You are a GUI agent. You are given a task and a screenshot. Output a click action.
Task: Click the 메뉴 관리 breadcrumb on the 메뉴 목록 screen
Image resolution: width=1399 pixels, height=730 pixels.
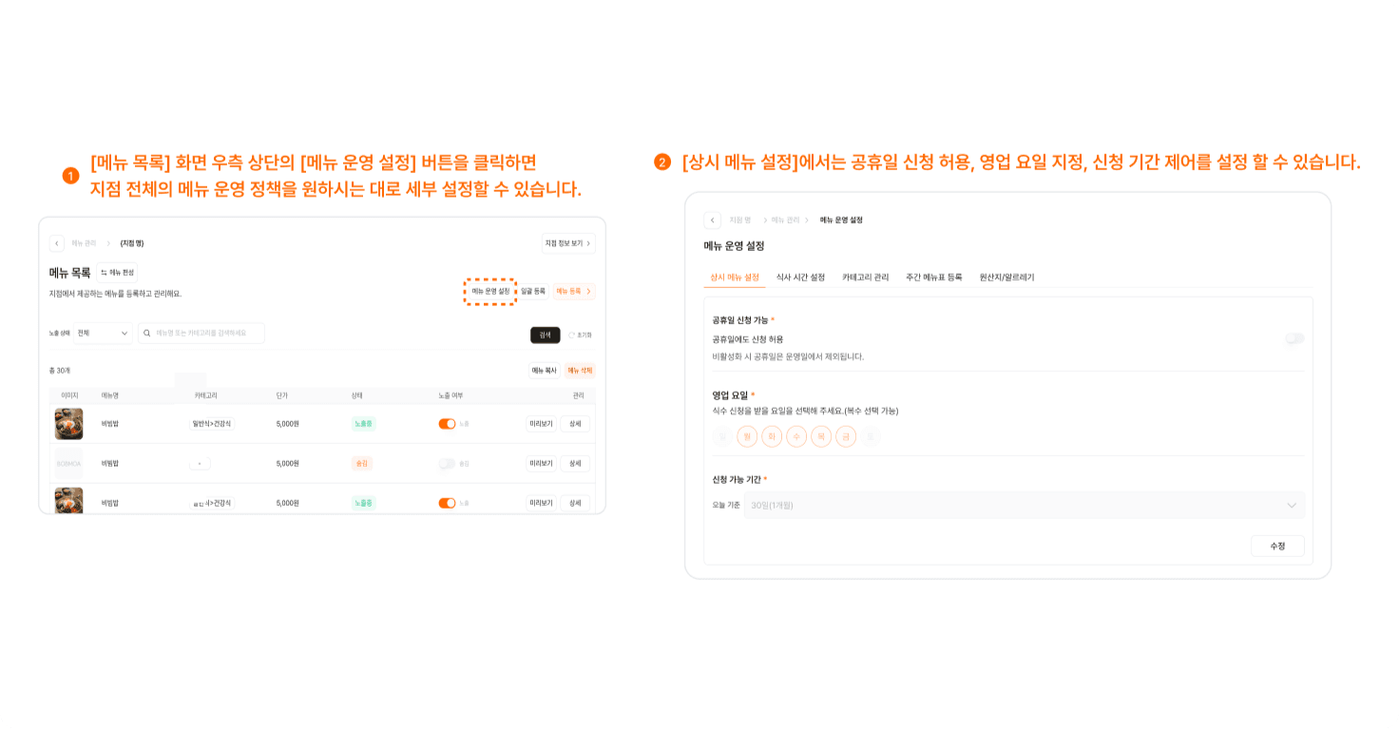click(84, 243)
